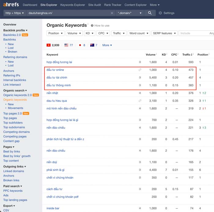Open the Volume filter dropdown
This screenshot has width=214, height=212.
click(74, 33)
